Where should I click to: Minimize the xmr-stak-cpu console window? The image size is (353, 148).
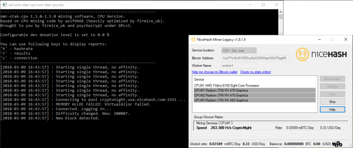point(250,4)
